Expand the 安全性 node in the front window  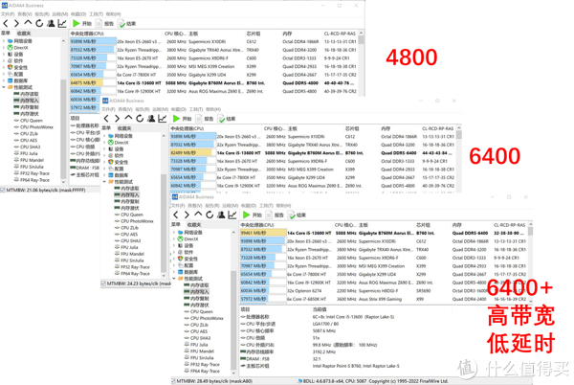pos(174,259)
